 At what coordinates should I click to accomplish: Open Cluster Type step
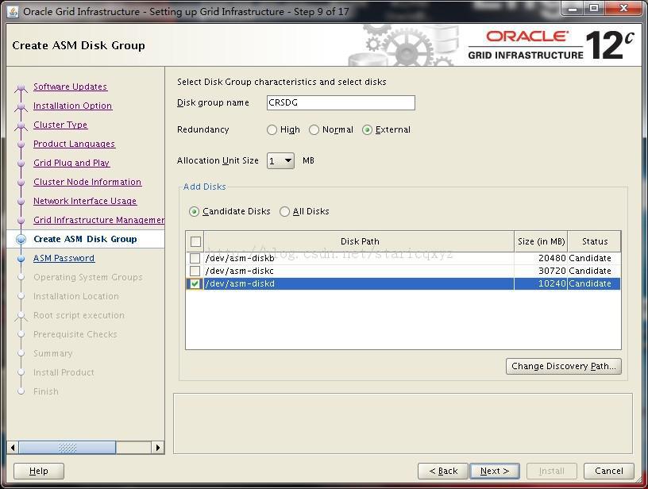pos(60,125)
